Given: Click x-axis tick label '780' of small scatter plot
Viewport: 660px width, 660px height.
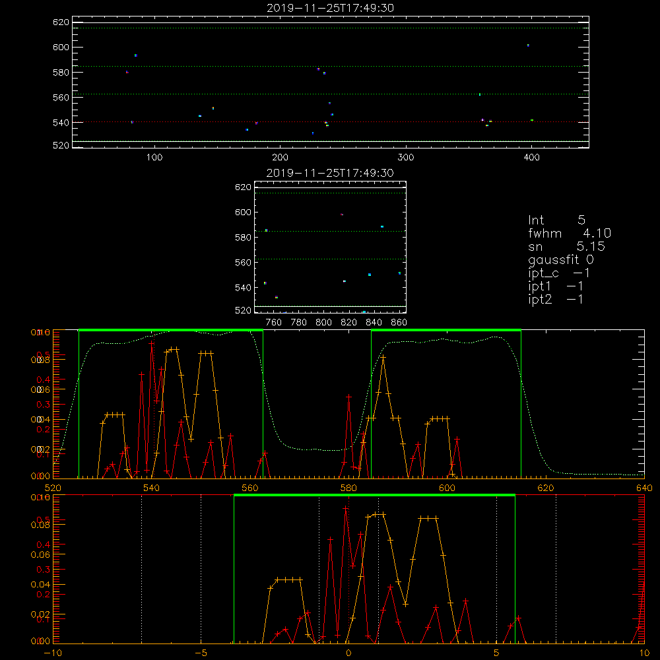Looking at the screenshot, I should click(299, 323).
